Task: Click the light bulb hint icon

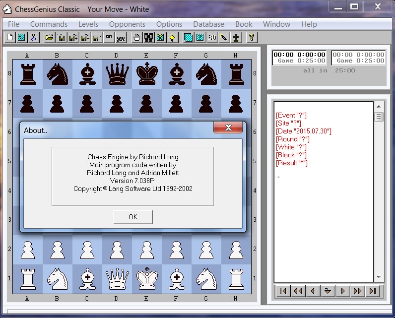Action: [172, 38]
